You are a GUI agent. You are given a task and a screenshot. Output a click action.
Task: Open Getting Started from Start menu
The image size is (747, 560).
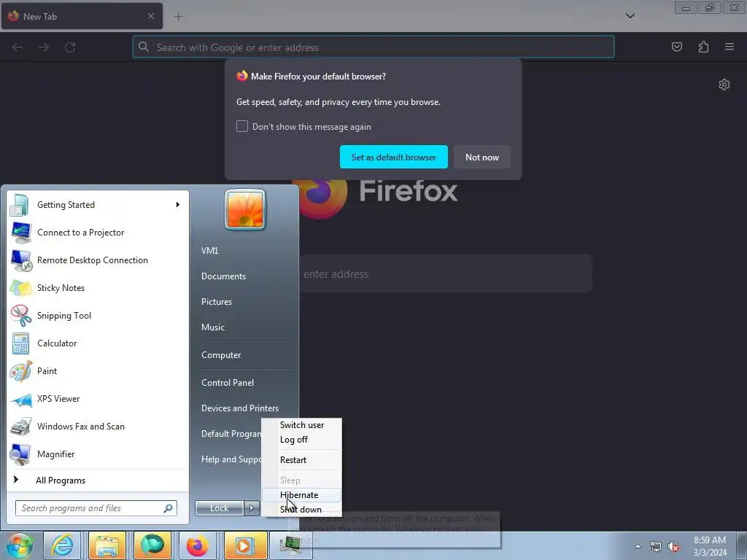point(98,205)
